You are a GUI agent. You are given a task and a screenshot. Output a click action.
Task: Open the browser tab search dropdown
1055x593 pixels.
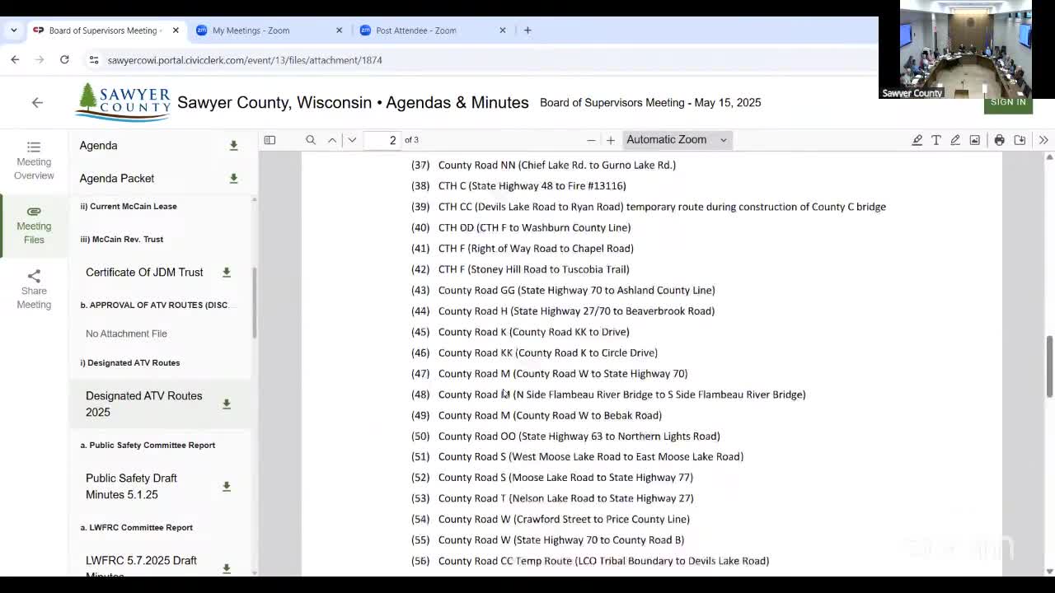click(x=13, y=30)
